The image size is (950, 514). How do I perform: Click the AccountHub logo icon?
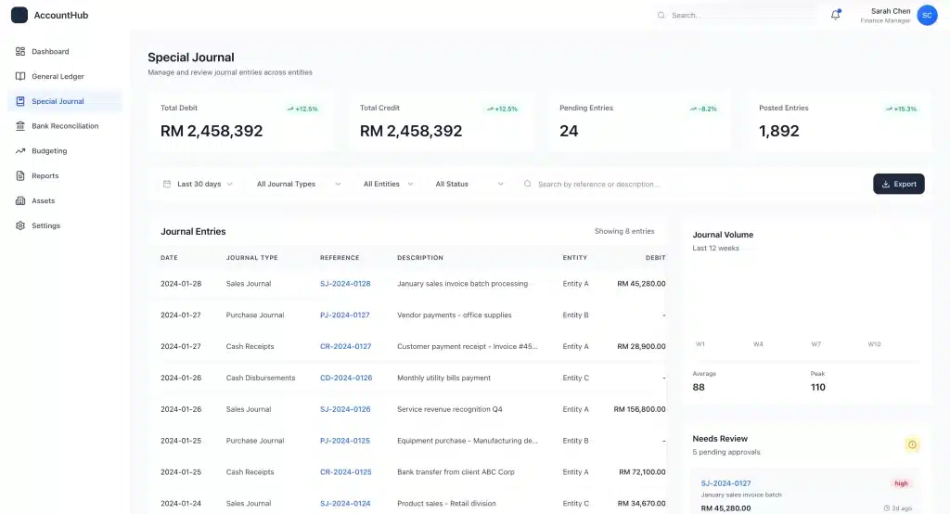[19, 15]
